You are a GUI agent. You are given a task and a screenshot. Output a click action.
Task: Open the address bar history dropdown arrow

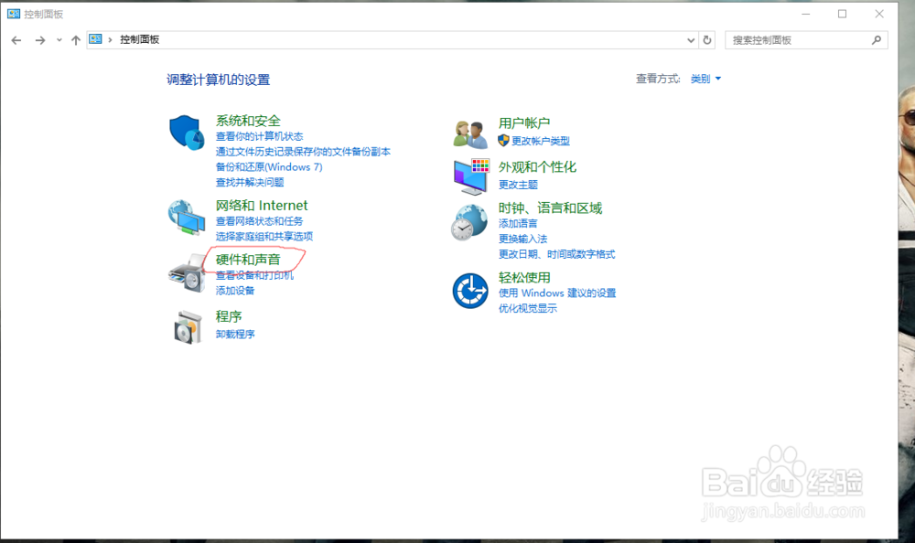point(692,39)
